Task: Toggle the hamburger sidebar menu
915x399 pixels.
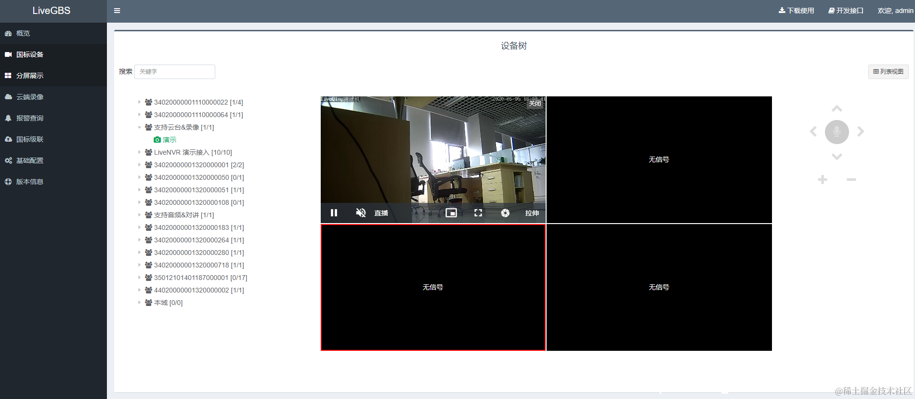Action: pos(117,11)
